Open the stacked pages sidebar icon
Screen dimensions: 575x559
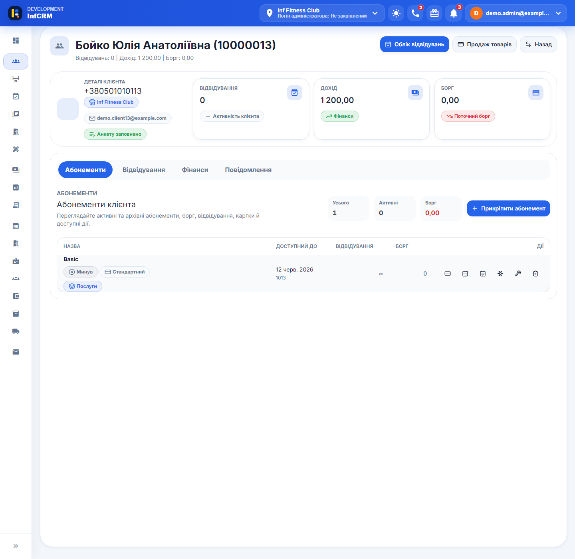[x=16, y=114]
